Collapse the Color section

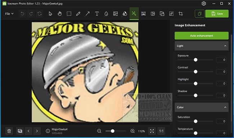tap(225, 107)
